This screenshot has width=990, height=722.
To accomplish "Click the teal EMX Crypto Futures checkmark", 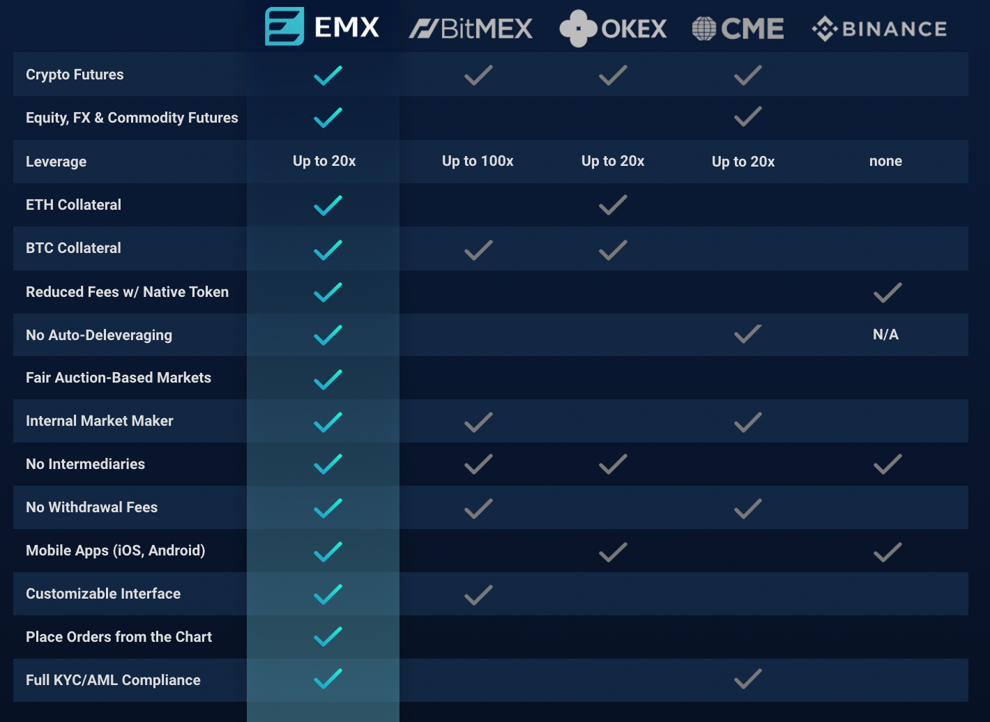I will point(327,75).
